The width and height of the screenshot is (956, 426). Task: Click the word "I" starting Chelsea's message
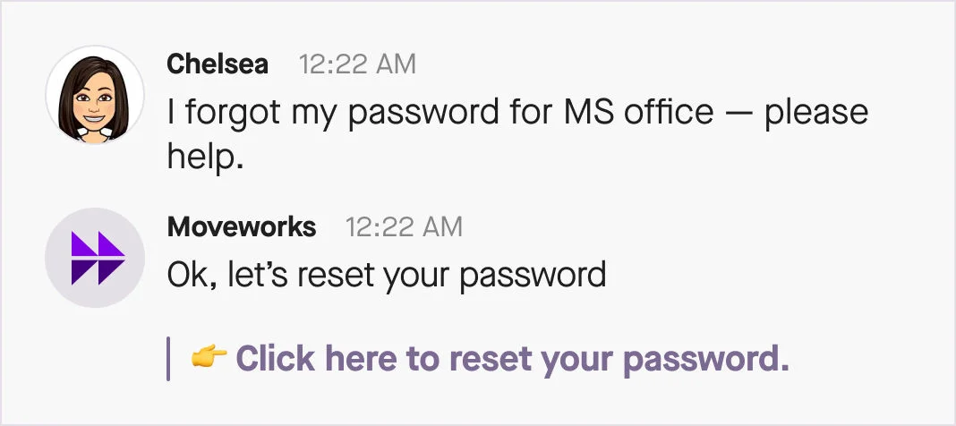pos(173,113)
